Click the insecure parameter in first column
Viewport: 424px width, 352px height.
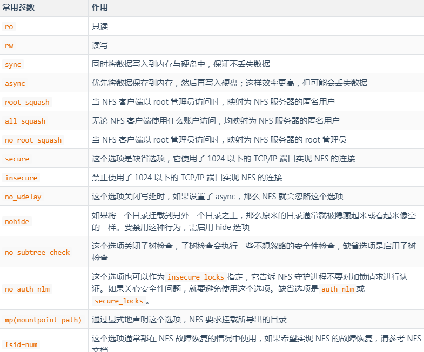[21, 178]
